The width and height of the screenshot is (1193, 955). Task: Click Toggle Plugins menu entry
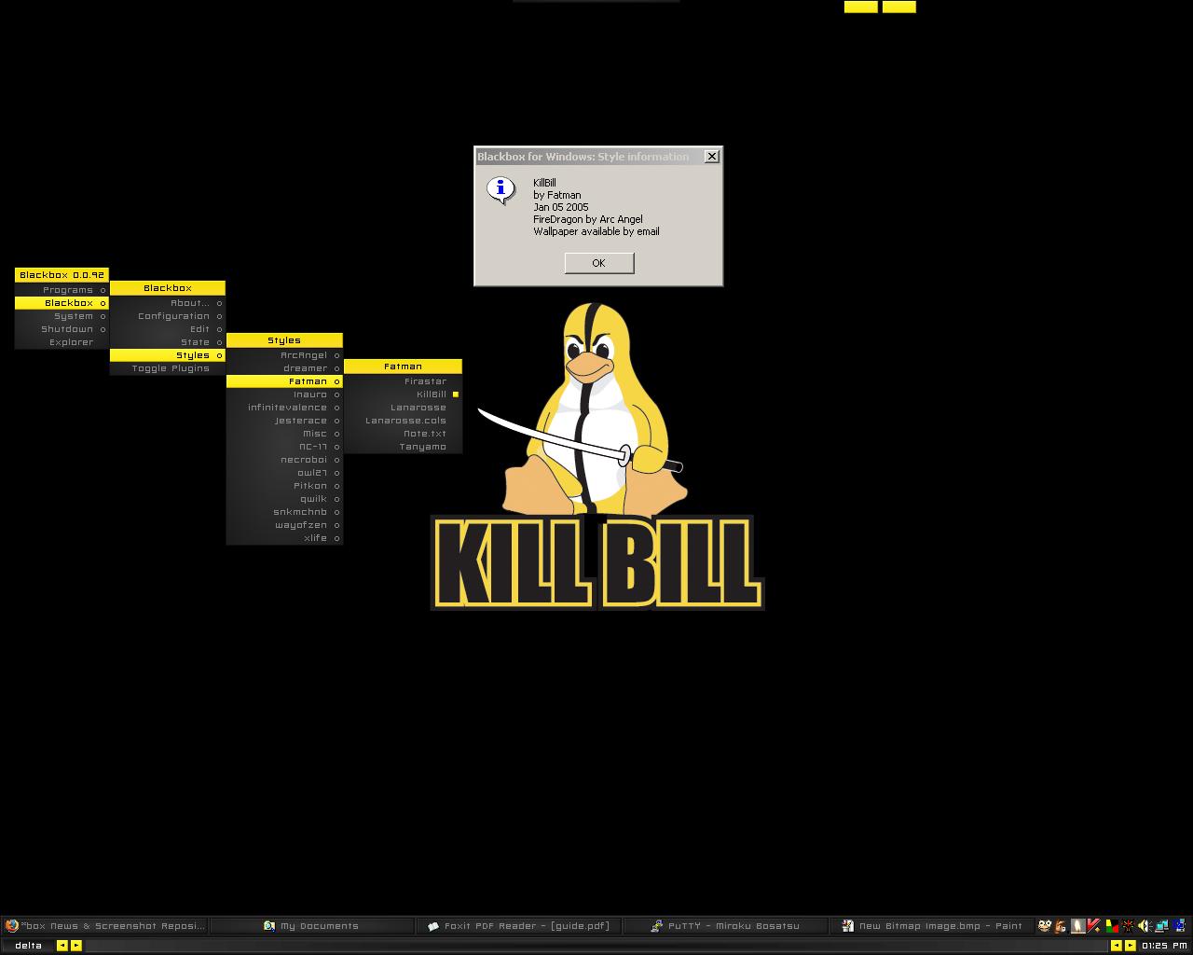pos(171,368)
